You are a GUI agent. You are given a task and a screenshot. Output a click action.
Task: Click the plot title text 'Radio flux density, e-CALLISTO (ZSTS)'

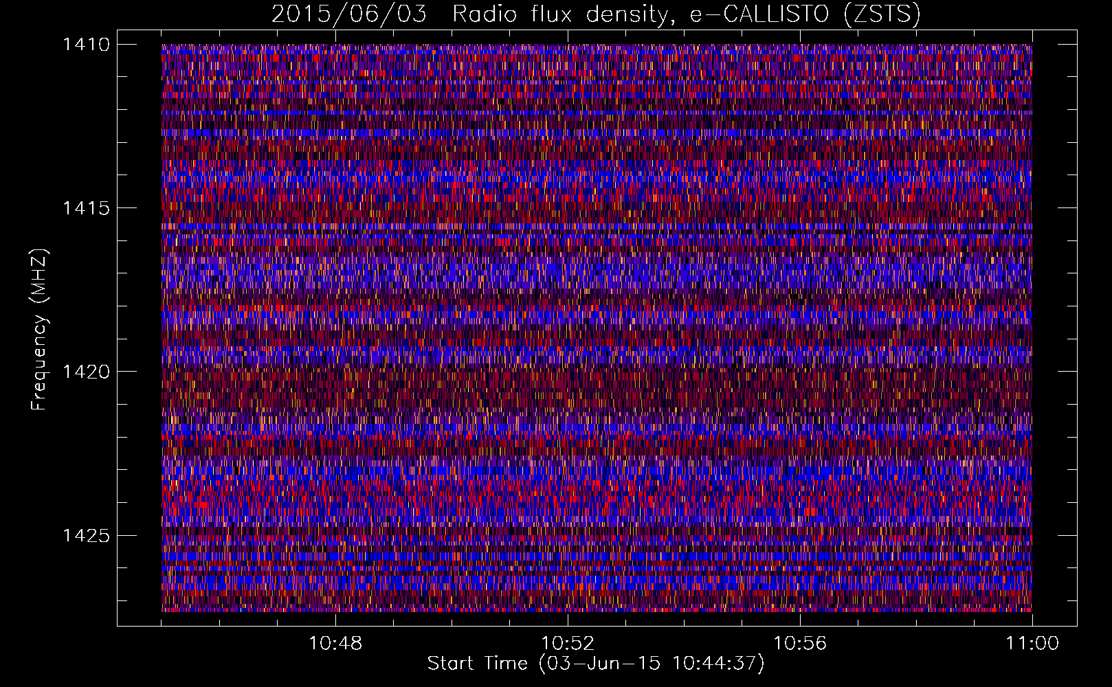point(687,14)
